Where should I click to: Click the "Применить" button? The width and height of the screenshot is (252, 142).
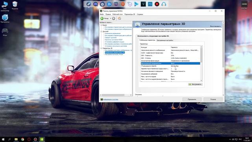tap(192, 99)
